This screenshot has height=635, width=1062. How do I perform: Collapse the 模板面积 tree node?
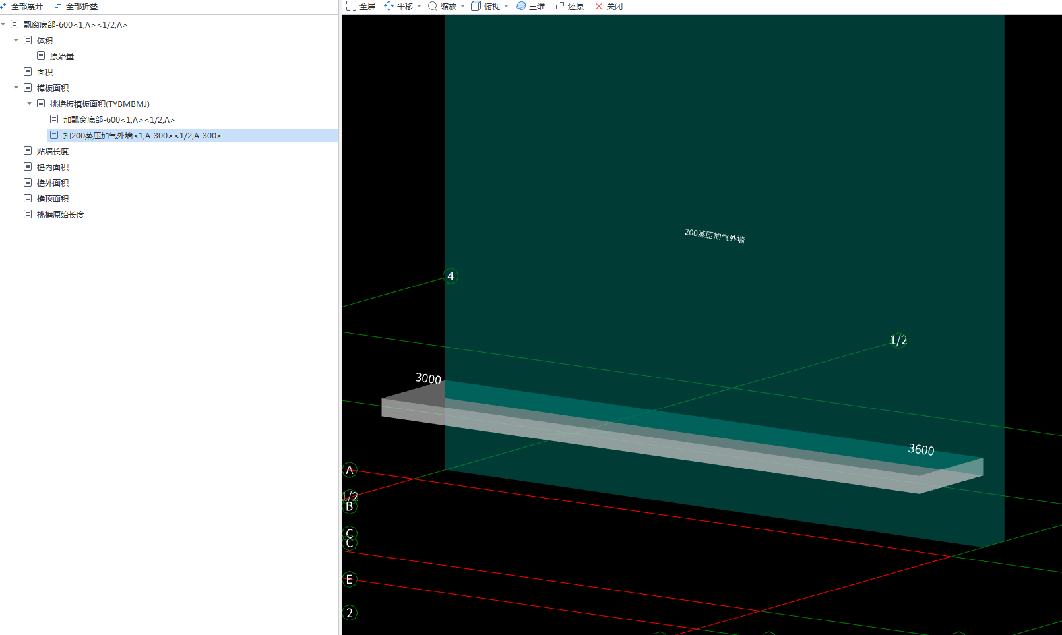[16, 88]
